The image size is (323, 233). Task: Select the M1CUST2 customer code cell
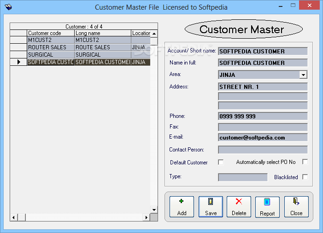51,40
